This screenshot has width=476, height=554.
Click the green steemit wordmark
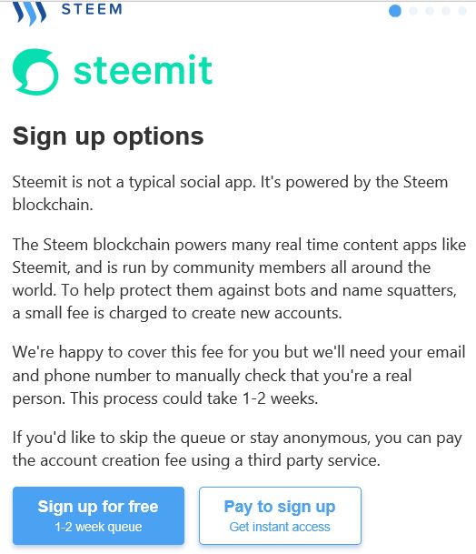tap(143, 70)
